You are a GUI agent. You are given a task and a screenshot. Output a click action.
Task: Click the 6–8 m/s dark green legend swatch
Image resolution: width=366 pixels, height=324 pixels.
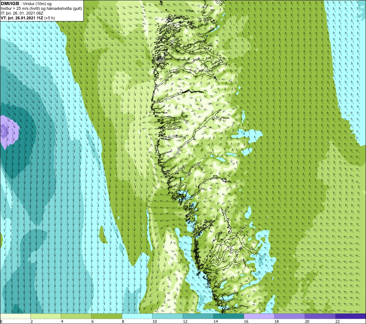107,316
